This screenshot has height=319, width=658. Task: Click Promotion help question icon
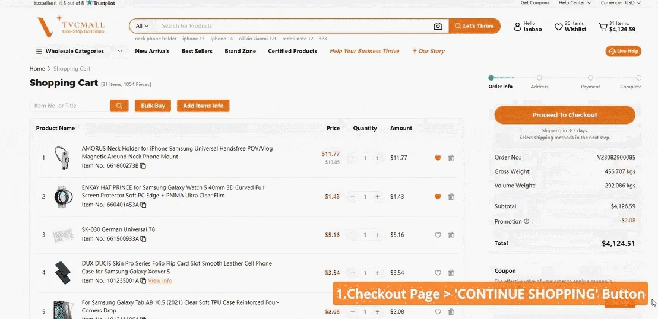click(526, 221)
